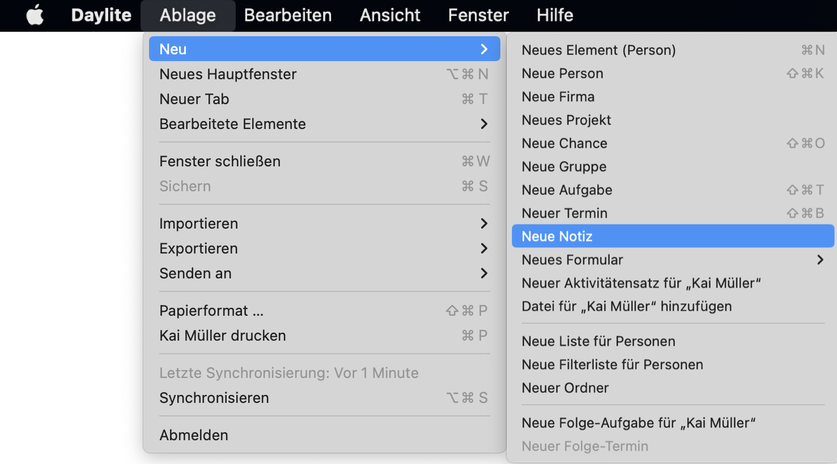Choose Neue Aufgabe
This screenshot has width=837, height=464.
pos(567,190)
